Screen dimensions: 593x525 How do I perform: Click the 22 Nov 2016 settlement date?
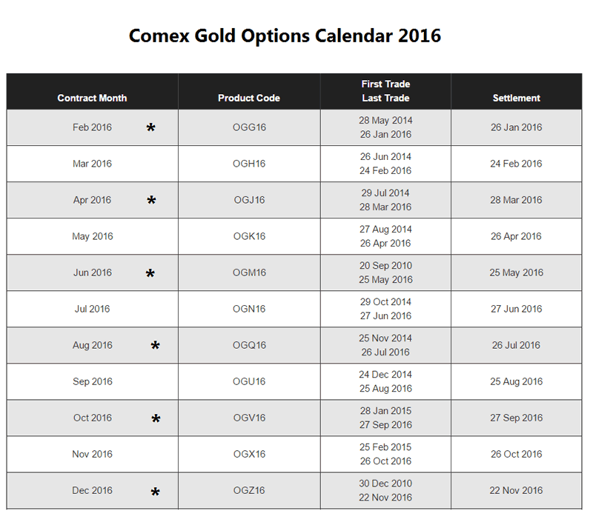point(516,490)
